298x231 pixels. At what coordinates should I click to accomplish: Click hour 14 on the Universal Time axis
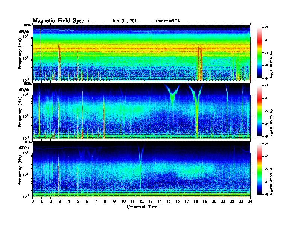(x=160, y=201)
